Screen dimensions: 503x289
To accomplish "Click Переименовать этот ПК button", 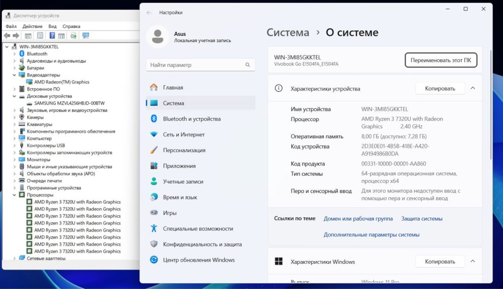I will [441, 60].
